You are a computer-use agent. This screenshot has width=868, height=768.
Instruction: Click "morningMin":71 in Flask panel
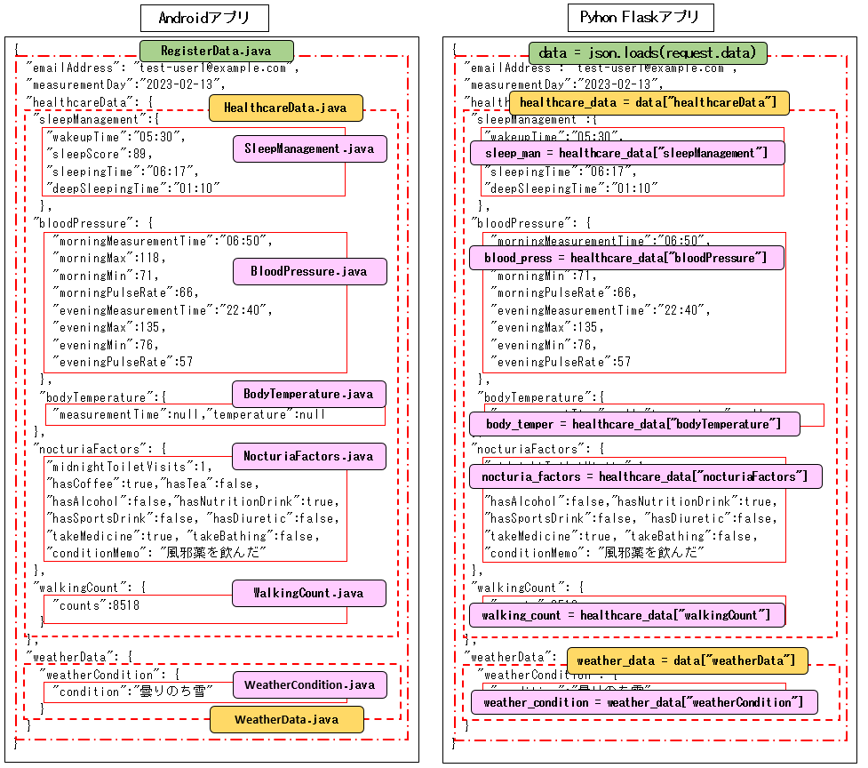[x=544, y=276]
